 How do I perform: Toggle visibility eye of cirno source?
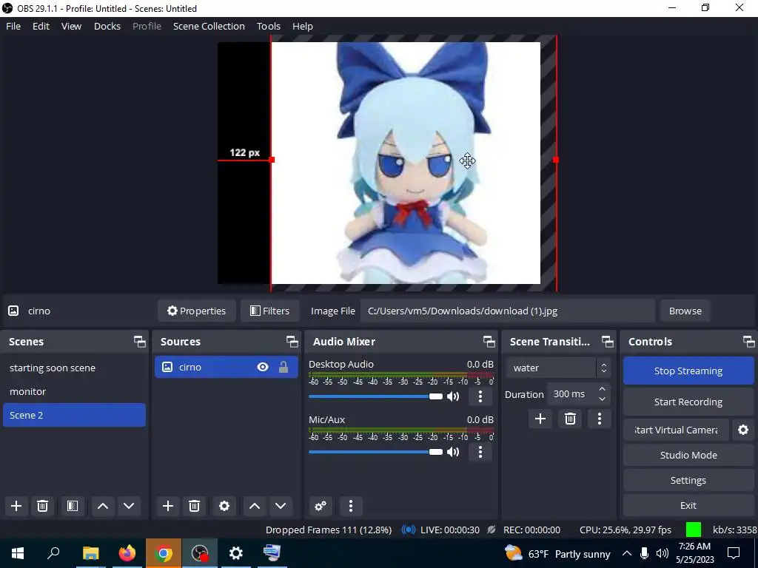coord(263,367)
